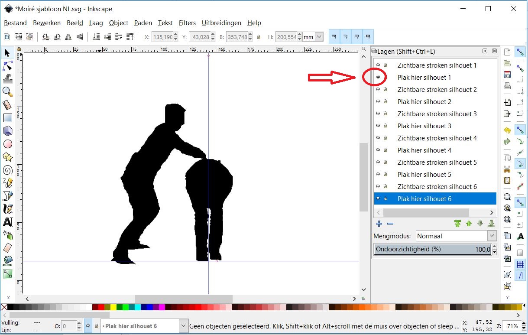Viewport: 528px width, 335px height.
Task: Select the Pen Bezier tool
Action: (8, 195)
